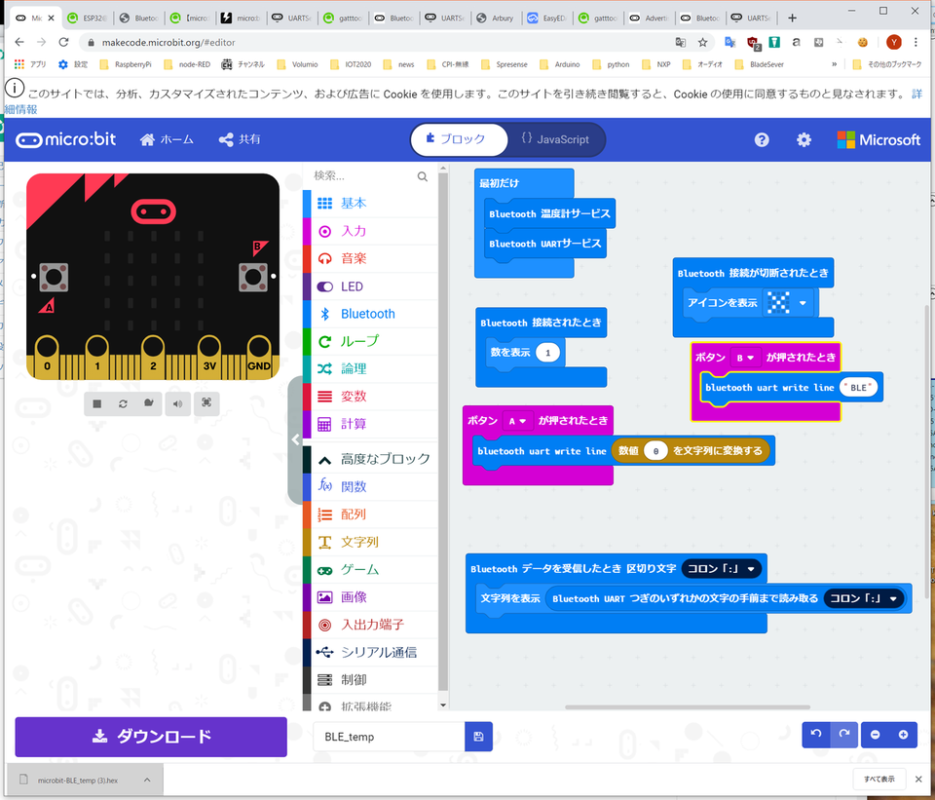Screen dimensions: 935x800
Task: Stop the micro:bit simulator
Action: 96,403
